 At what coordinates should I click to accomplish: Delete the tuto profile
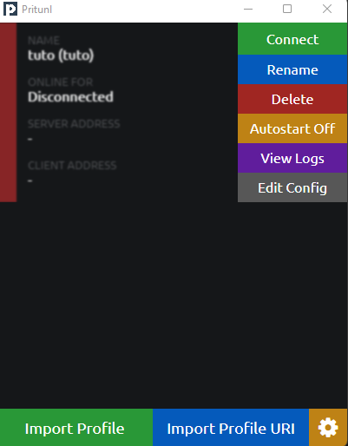(x=292, y=99)
